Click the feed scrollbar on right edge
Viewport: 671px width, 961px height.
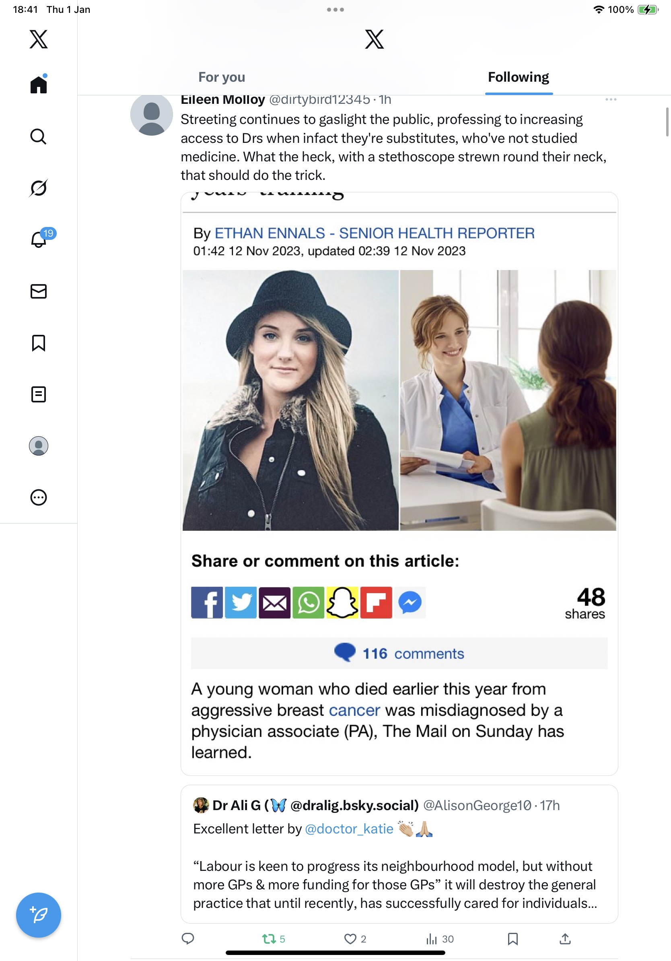pyautogui.click(x=667, y=122)
